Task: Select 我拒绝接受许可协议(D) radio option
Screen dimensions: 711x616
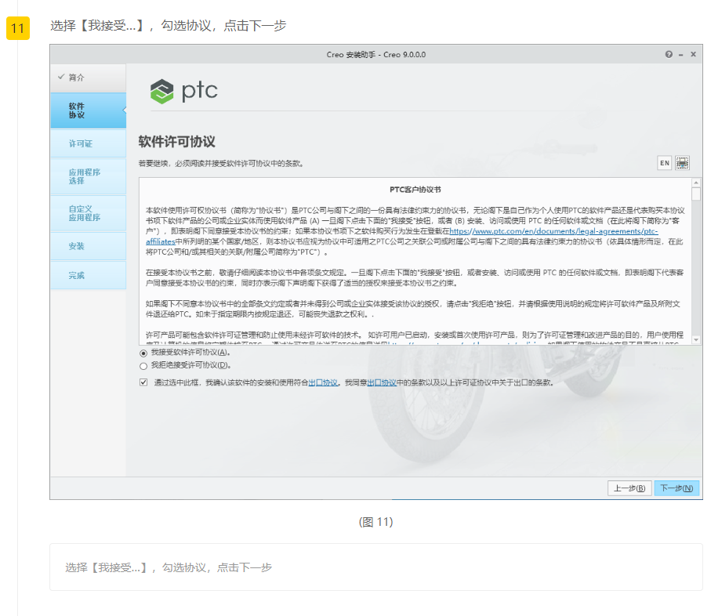Action: tap(143, 366)
